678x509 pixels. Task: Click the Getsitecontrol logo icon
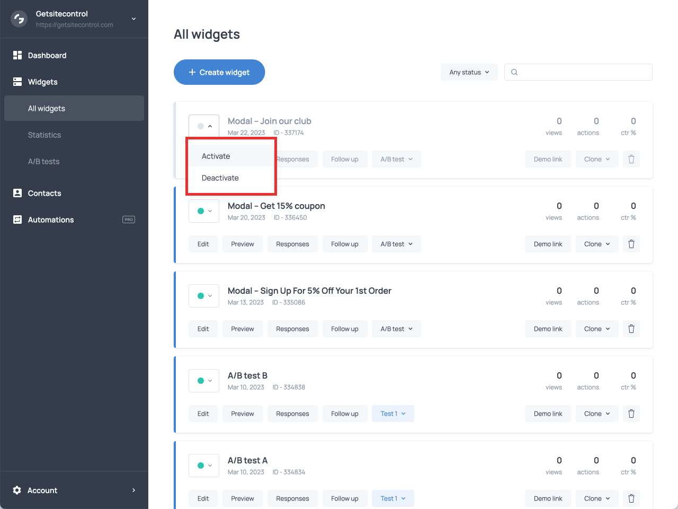[19, 19]
